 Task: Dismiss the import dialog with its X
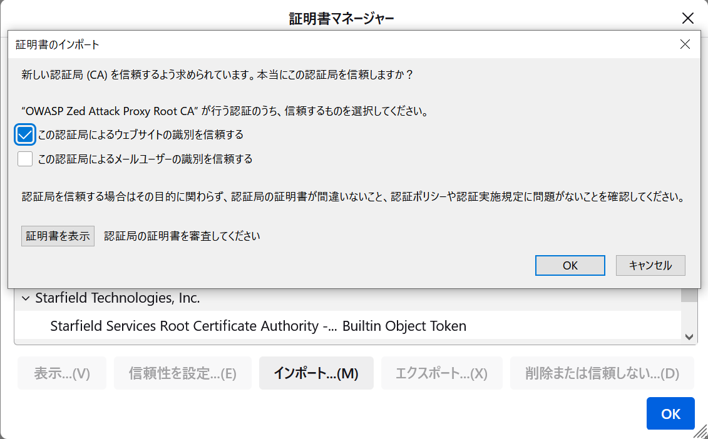click(x=685, y=44)
